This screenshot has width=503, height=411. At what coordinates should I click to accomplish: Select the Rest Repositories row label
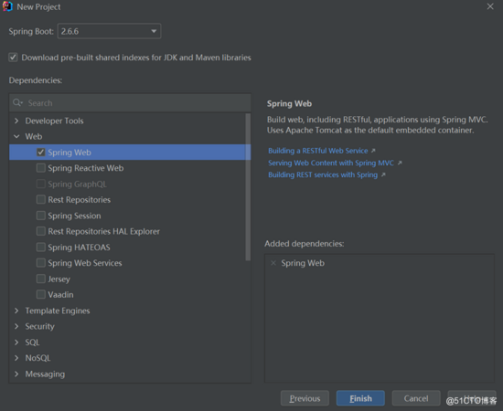click(80, 200)
